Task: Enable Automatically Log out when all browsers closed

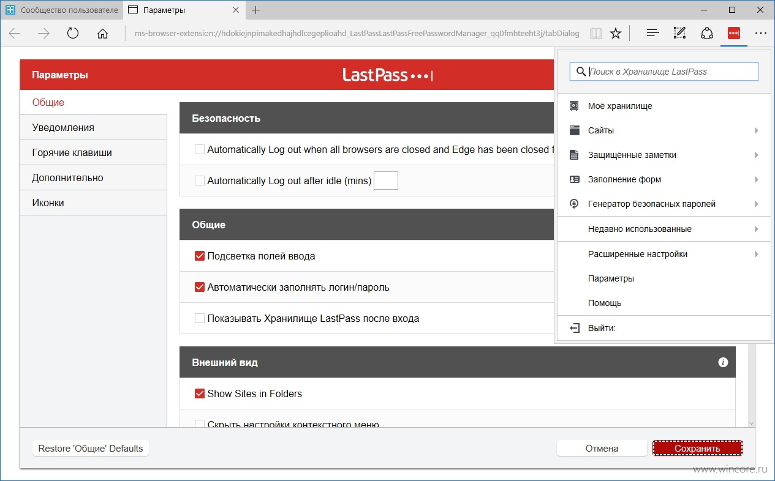Action: (200, 149)
